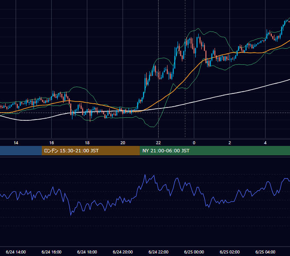Click the 4 hour axis label
This screenshot has height=256, width=290.
pyautogui.click(x=265, y=143)
